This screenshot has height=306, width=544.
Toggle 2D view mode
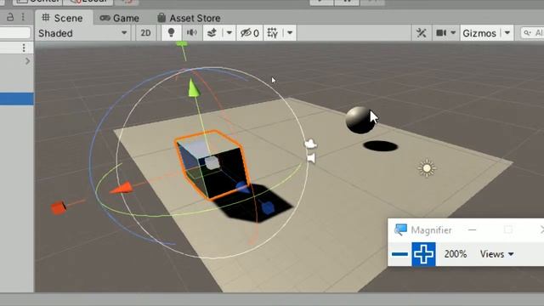[x=145, y=33]
